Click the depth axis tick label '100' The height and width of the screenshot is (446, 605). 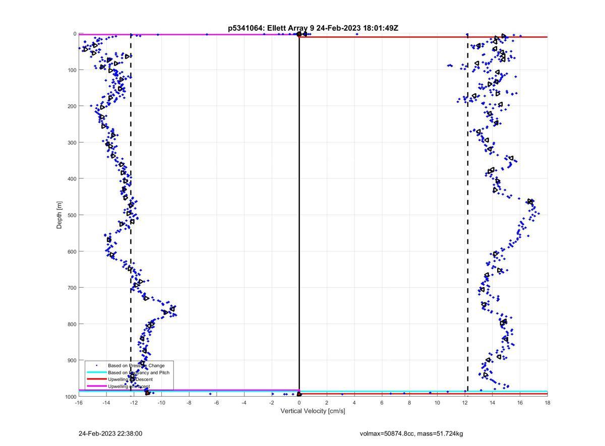(72, 70)
